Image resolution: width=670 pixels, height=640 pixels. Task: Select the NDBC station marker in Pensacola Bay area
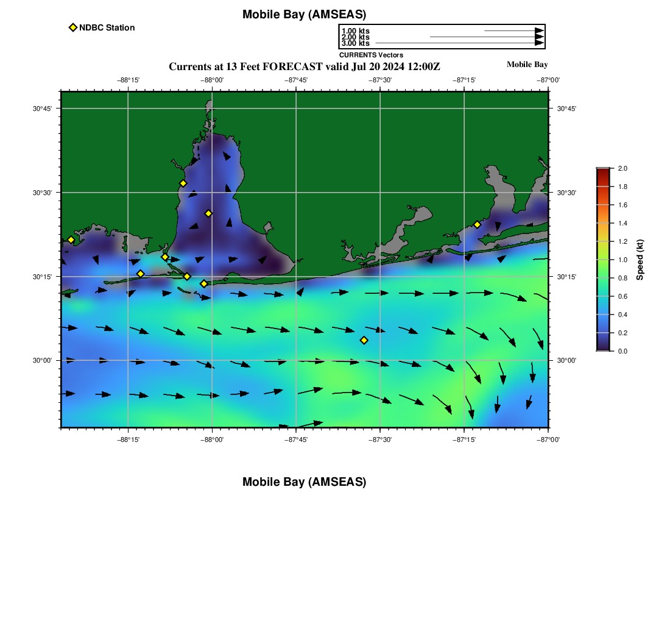[x=478, y=224]
